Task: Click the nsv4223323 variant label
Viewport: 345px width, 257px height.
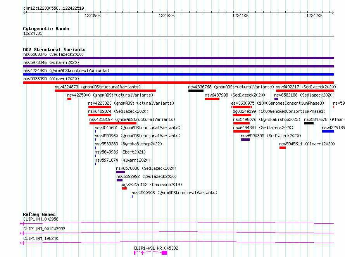Action: (x=131, y=103)
